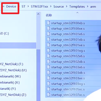Screen dimensions: 101x101
Task: Select file name startup_stm32f102xb.s
Action: click(x=68, y=62)
